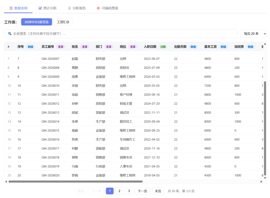Click the date 2023-06-07

[152, 59]
